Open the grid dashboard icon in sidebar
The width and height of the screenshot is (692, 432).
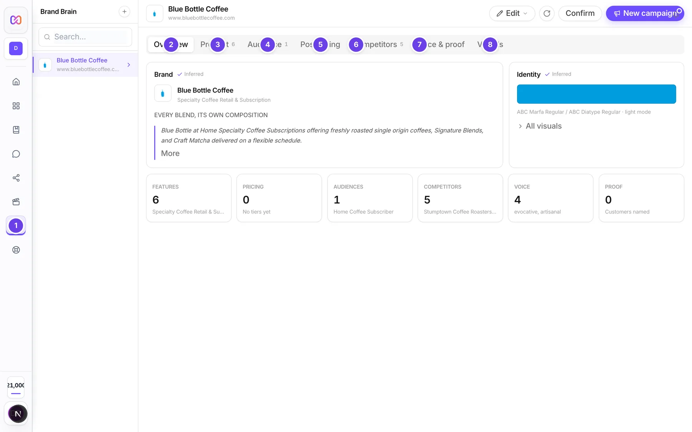click(16, 106)
